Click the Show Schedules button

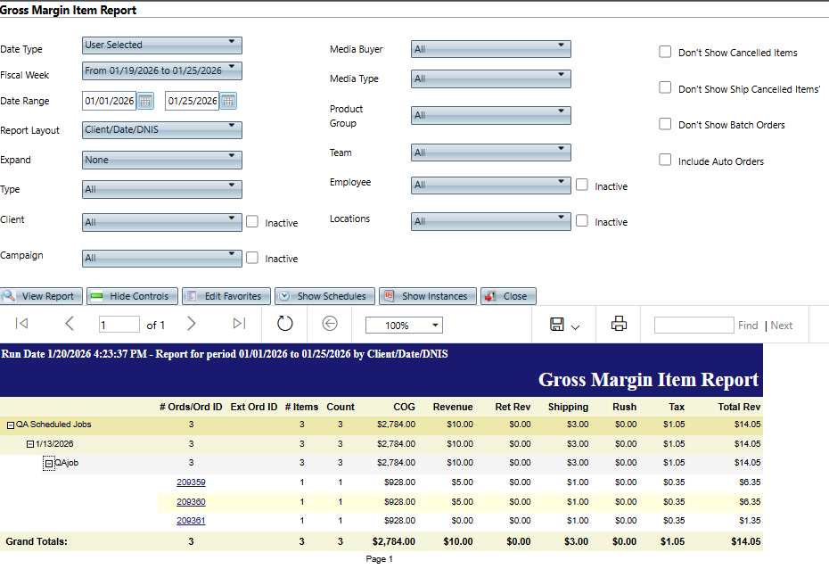(324, 296)
